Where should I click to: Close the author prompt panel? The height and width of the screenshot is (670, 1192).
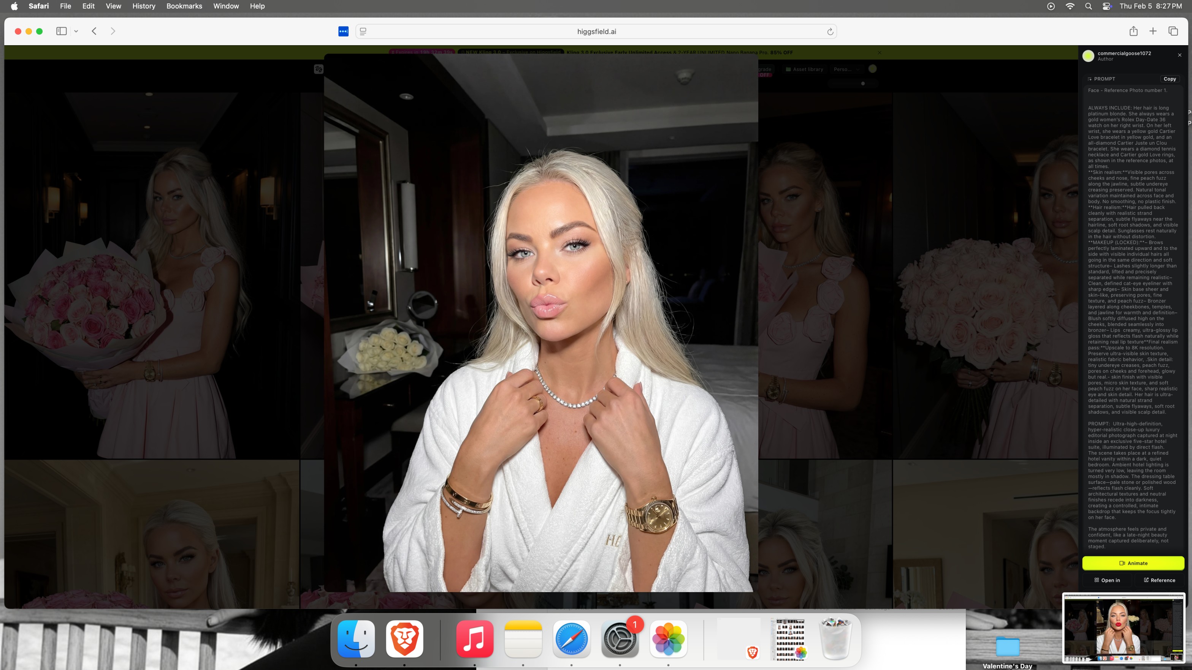point(1179,55)
